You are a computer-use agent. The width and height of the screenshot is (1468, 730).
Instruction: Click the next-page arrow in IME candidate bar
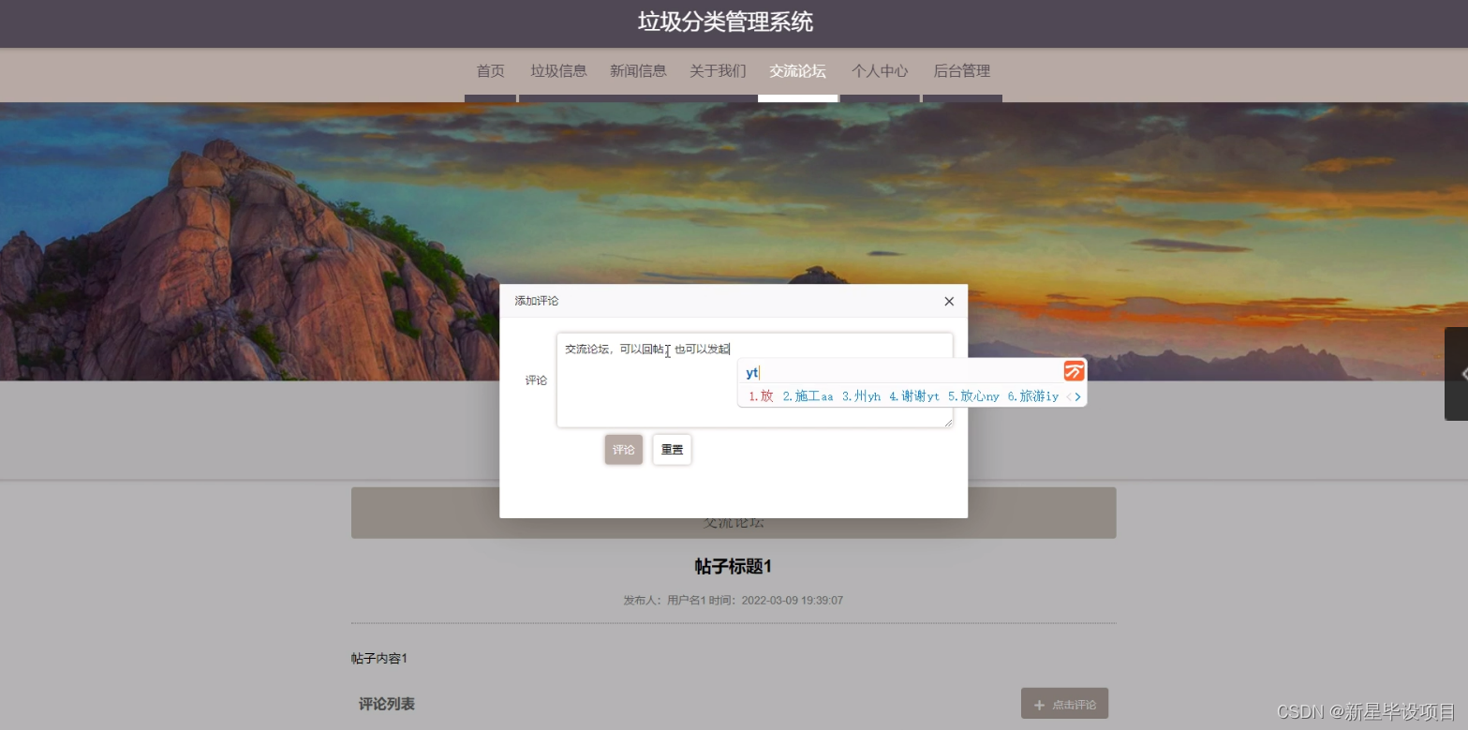1079,396
